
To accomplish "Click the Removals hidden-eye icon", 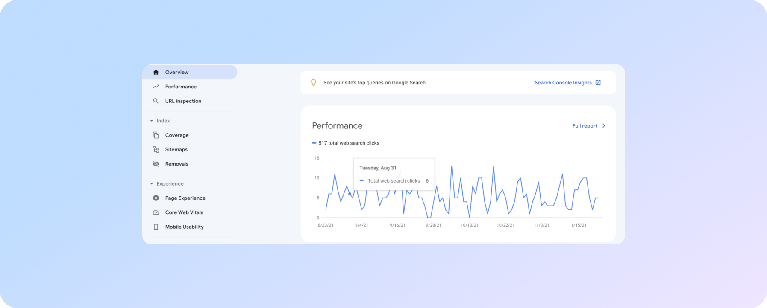I will (x=156, y=164).
